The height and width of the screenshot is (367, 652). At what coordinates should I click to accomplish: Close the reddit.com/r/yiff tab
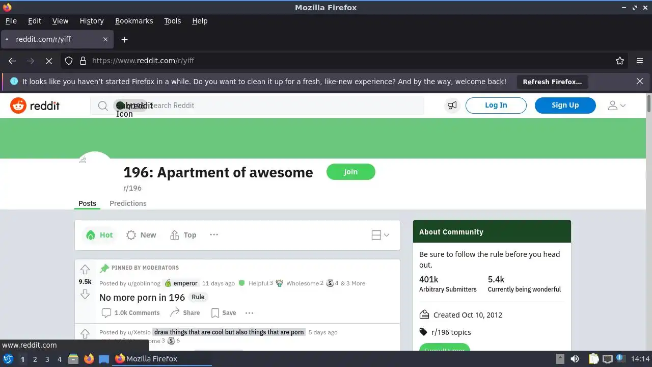105,39
